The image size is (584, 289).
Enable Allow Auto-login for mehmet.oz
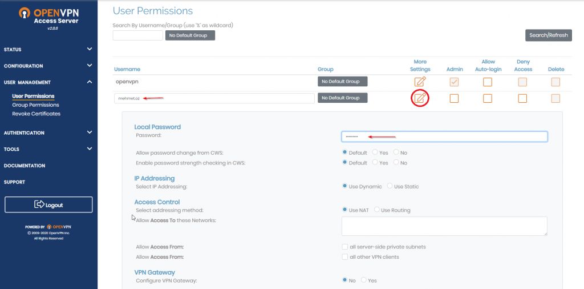click(488, 98)
